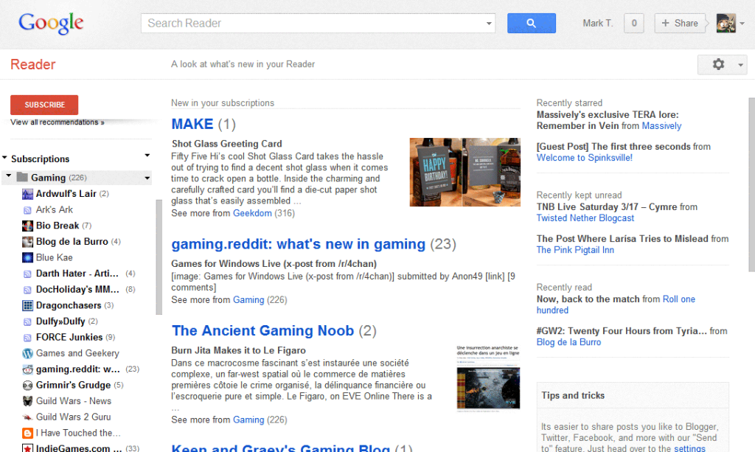This screenshot has width=755, height=452.
Task: Select the Dragonchasers subscription
Action: coord(69,305)
